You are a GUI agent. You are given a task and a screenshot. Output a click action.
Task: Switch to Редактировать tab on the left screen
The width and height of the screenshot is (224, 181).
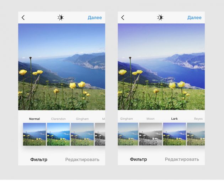point(82,159)
